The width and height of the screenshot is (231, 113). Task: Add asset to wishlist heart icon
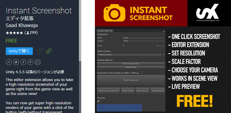40,51
